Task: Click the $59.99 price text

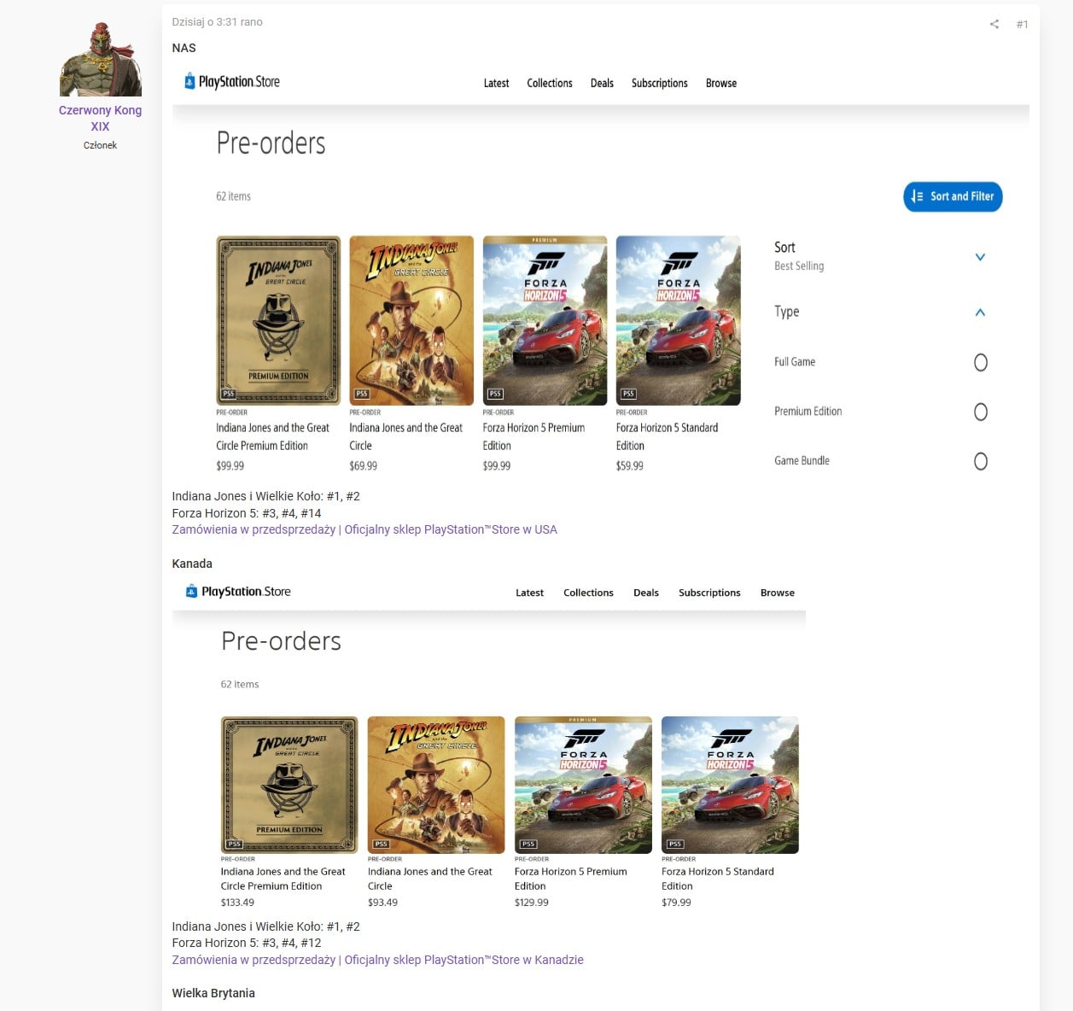Action: click(x=629, y=466)
